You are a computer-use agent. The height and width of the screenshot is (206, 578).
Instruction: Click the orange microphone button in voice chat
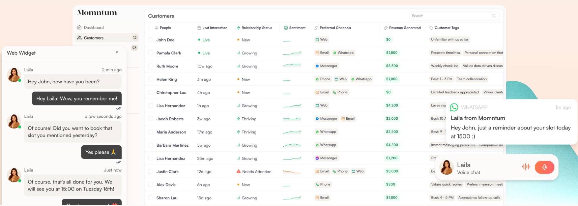click(544, 167)
